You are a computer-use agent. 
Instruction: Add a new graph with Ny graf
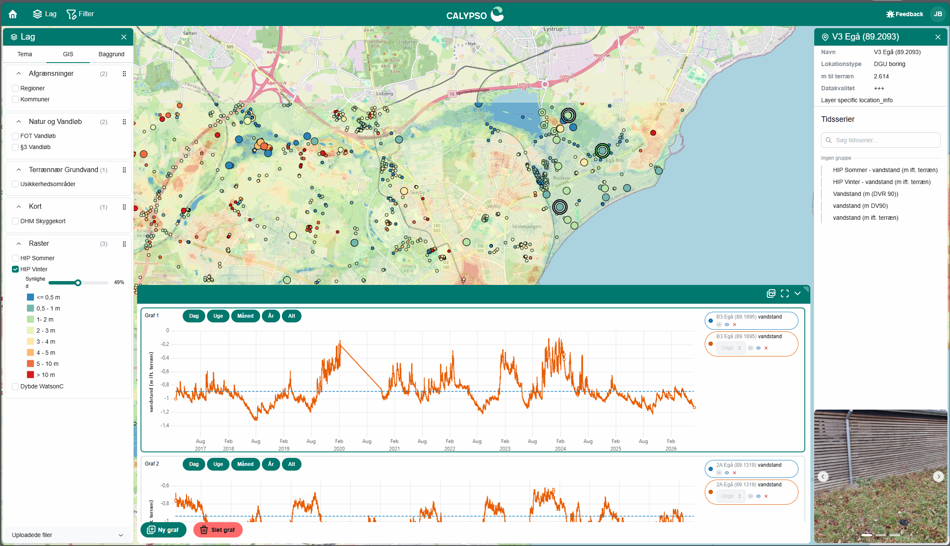164,530
